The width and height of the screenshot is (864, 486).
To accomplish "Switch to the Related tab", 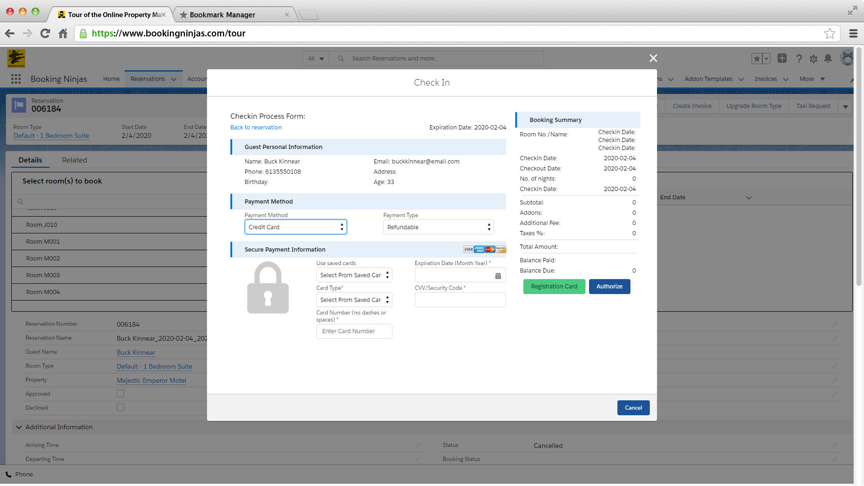I will (x=74, y=160).
